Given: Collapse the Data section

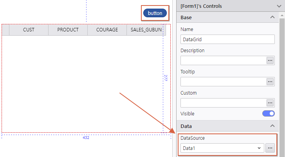Looking at the screenshot, I should coord(272,126).
